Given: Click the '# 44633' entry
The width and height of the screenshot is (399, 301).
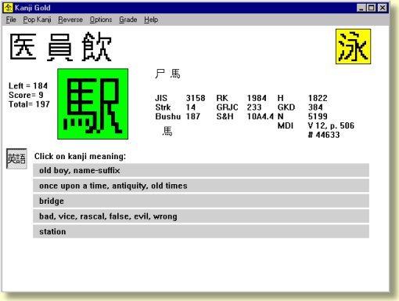Looking at the screenshot, I should click(x=324, y=135).
